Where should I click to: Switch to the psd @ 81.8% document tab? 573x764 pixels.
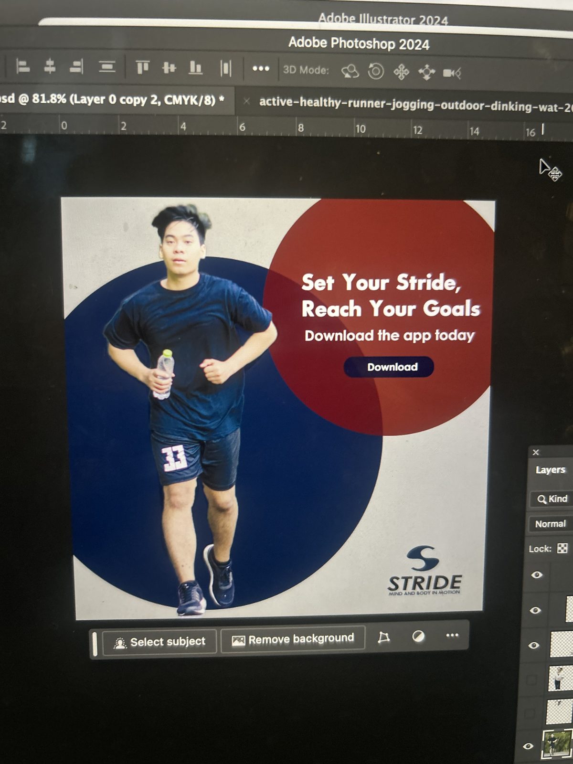coord(112,99)
